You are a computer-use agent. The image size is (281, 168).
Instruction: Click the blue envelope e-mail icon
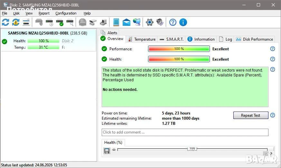tap(126, 22)
